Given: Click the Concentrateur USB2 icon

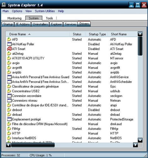Looking at the screenshot, I should 9,91.
